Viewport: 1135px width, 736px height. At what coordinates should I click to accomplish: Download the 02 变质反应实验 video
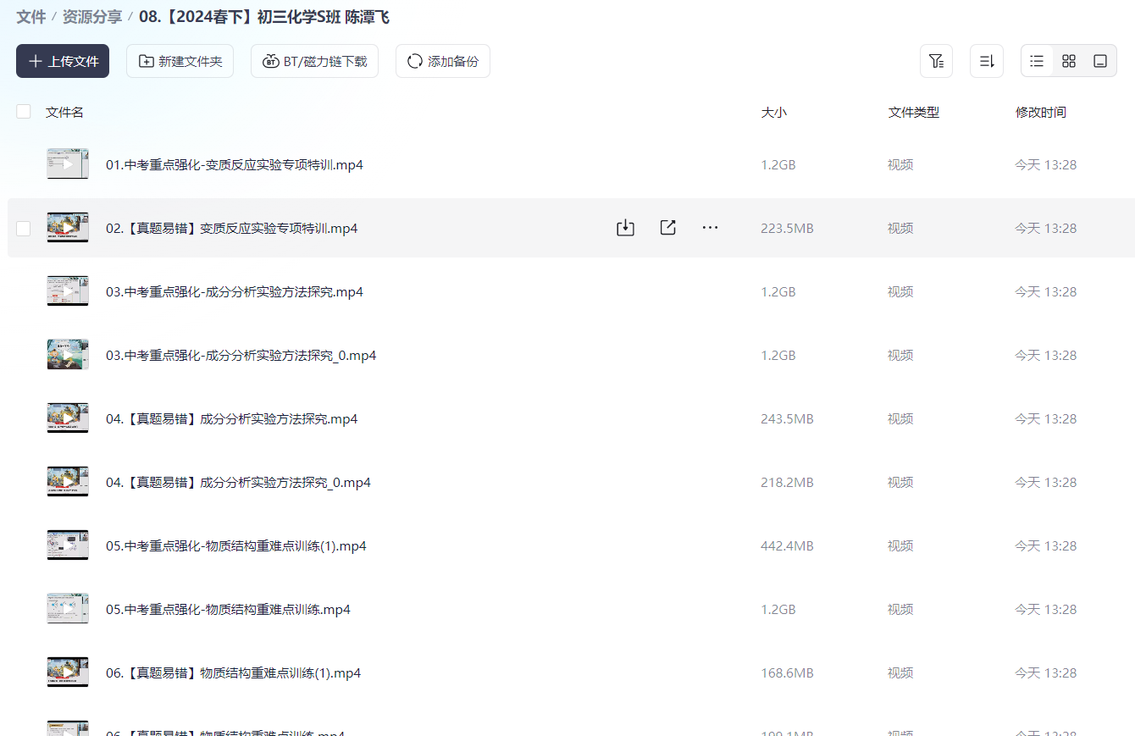(625, 227)
